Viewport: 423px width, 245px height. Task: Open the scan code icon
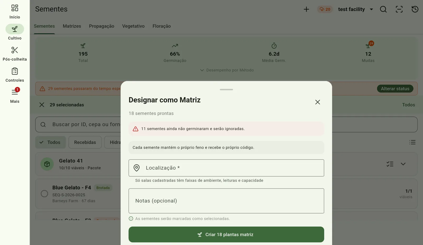399,9
